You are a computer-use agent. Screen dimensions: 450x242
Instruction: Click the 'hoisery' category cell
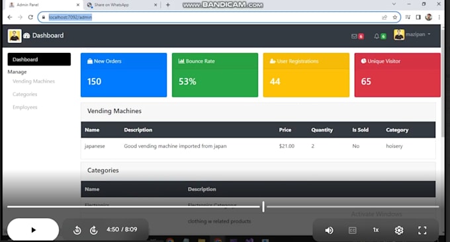coord(394,146)
